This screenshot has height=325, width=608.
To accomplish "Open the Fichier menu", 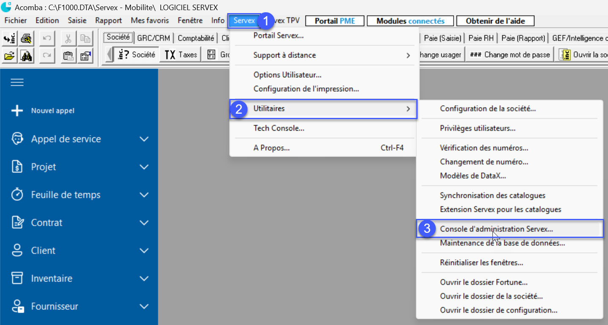I will click(16, 20).
